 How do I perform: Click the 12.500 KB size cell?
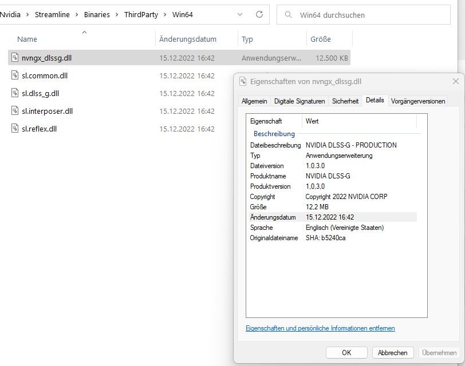pos(332,58)
